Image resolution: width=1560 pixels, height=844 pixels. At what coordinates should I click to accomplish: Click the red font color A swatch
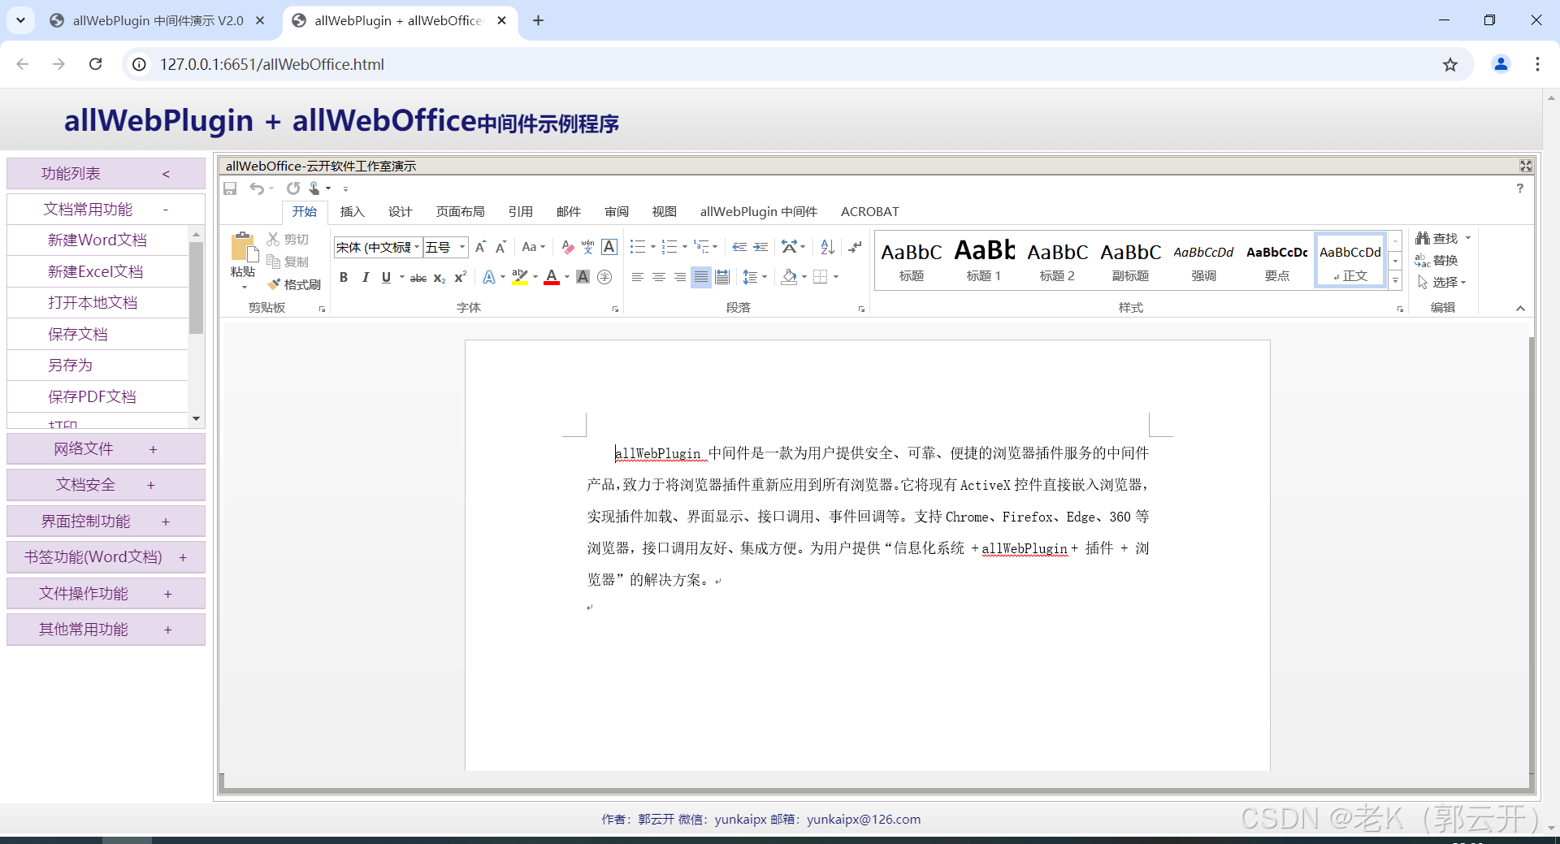(x=552, y=278)
